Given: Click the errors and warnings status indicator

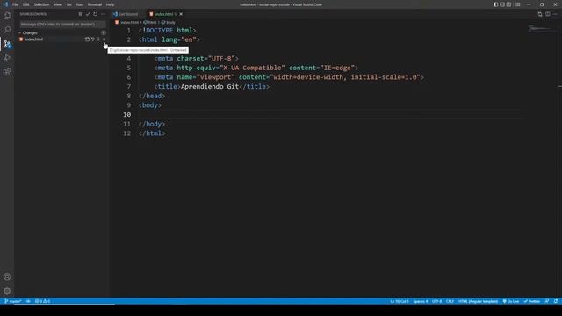Looking at the screenshot, I should (x=42, y=301).
